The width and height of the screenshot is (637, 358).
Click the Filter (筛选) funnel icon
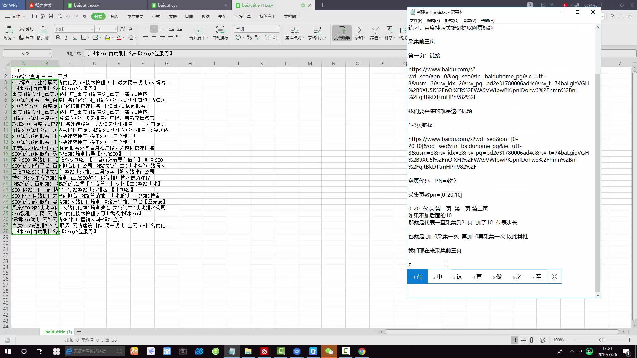tap(375, 30)
